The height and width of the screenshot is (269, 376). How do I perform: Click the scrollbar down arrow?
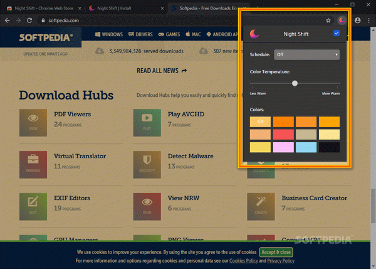point(373,266)
